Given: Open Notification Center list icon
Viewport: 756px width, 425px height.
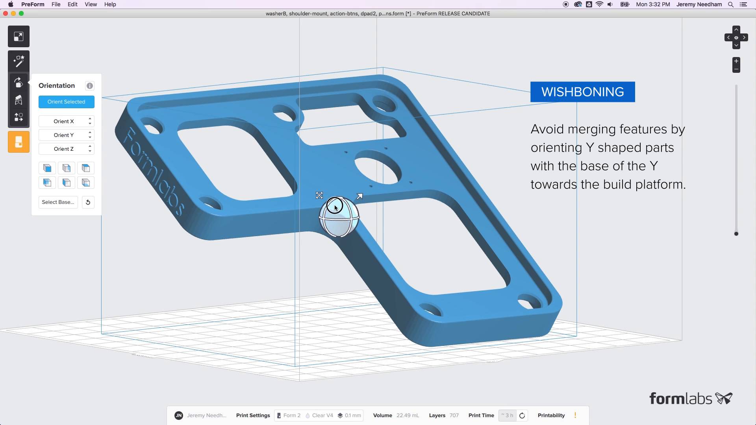Looking at the screenshot, I should (x=743, y=4).
